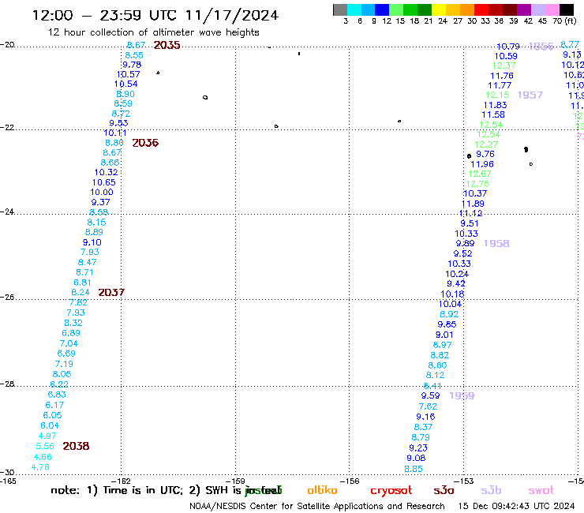Click the 'note: 1) Time is in UTC' text
The image size is (584, 513).
tap(117, 490)
